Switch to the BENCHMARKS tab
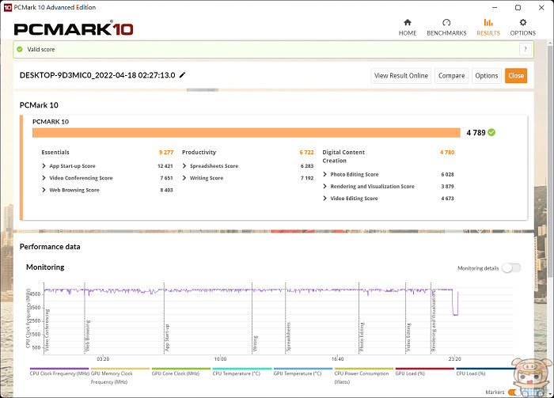 (446, 28)
